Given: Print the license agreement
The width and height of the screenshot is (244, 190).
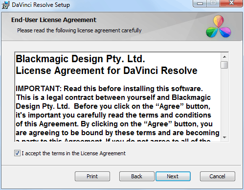Looking at the screenshot, I should click(92, 176).
